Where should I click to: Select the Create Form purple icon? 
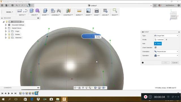click(37, 11)
